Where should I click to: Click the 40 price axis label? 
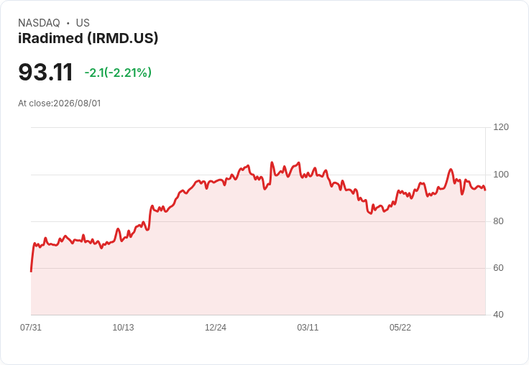(x=498, y=315)
